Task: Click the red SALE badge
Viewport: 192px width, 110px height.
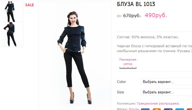Action: pyautogui.click(x=29, y=5)
